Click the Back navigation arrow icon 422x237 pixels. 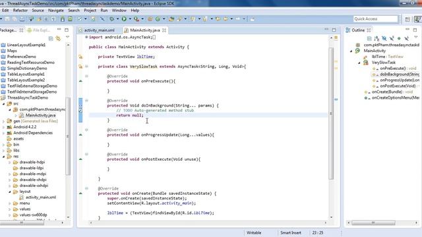point(226,19)
